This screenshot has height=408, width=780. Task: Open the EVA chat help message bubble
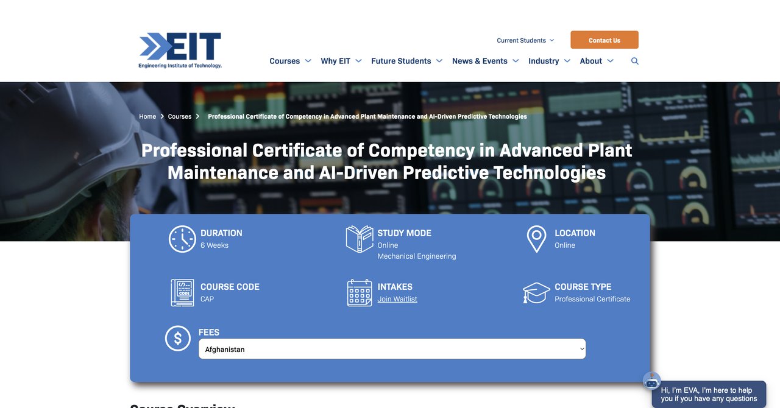[709, 395]
